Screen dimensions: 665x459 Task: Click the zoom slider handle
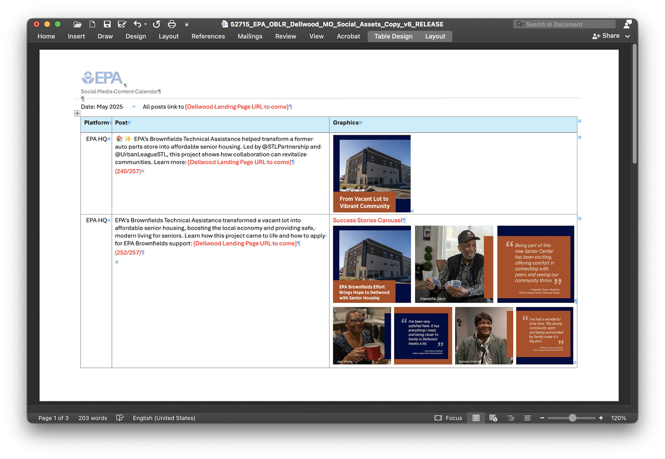tap(572, 418)
